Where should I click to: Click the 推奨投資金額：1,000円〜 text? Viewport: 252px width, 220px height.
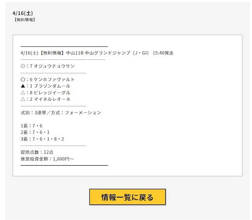47,159
